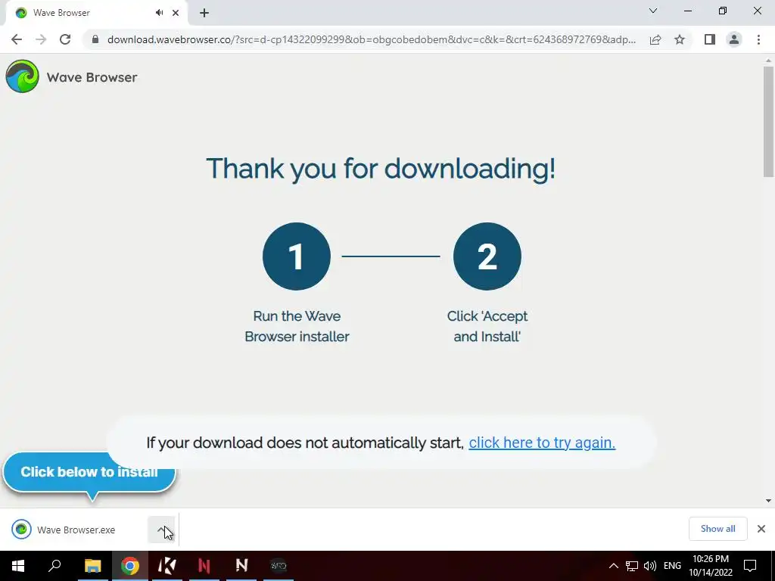Mute the tab audio speaker icon
The width and height of the screenshot is (775, 581).
[x=159, y=13]
